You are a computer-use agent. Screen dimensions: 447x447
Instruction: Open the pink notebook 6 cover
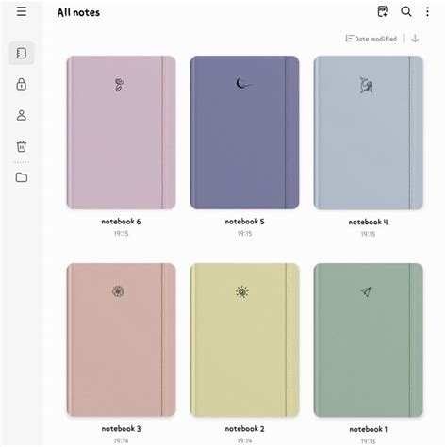pyautogui.click(x=121, y=132)
